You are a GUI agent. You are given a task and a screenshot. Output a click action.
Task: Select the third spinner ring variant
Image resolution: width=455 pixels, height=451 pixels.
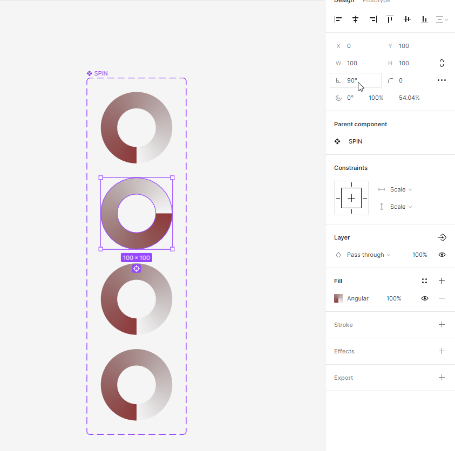coord(137,299)
